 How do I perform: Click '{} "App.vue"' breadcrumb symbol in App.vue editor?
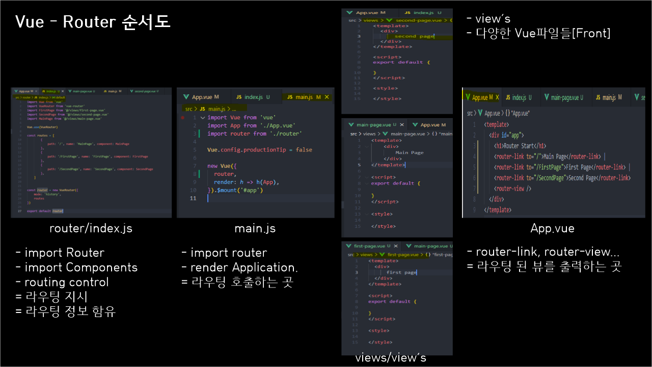click(518, 114)
